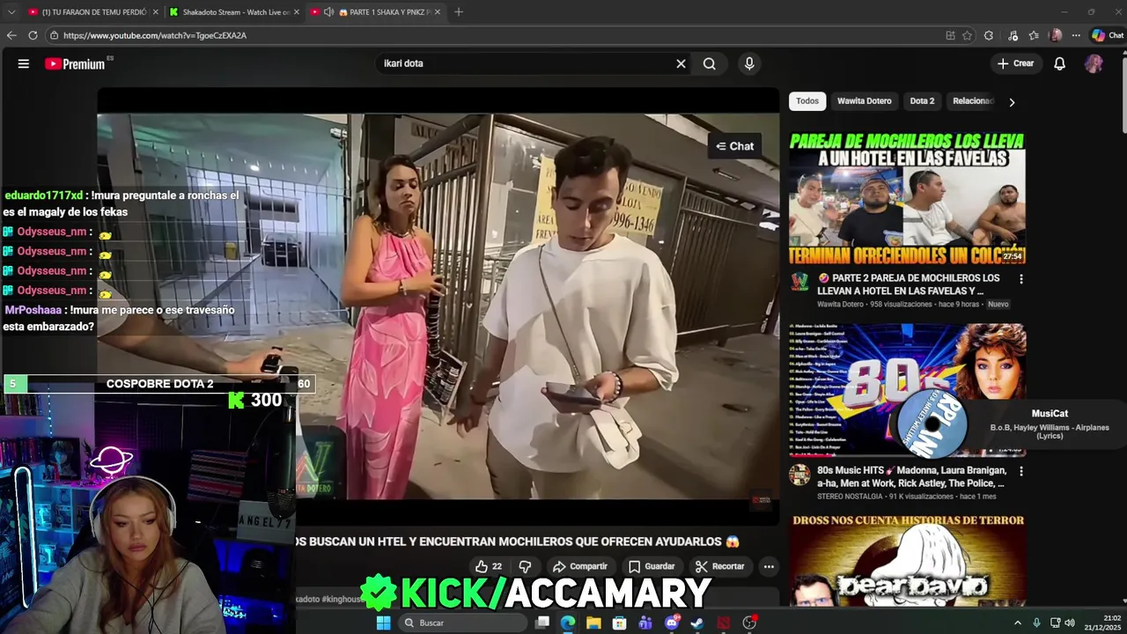Save the video with Guardar
1127x634 pixels.
(652, 566)
